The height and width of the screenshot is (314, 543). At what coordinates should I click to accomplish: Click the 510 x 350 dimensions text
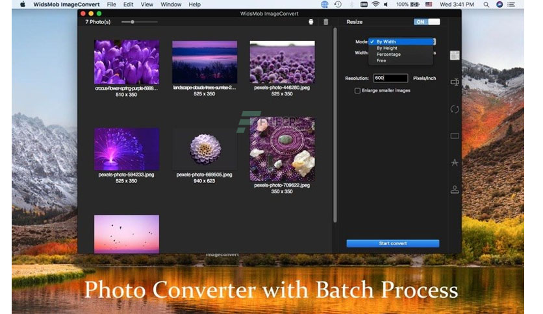click(127, 95)
